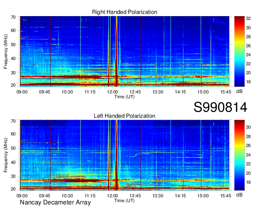Click the 70 MHz tick of Left Handed plot
The width and height of the screenshot is (255, 207).
pos(13,121)
